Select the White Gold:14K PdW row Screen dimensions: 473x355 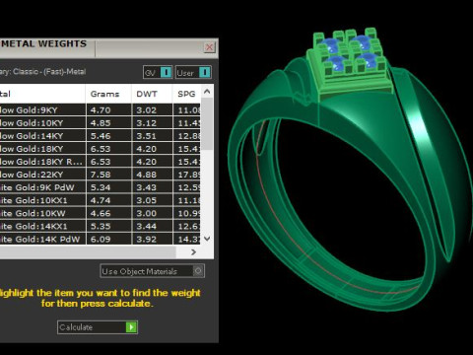pyautogui.click(x=101, y=239)
